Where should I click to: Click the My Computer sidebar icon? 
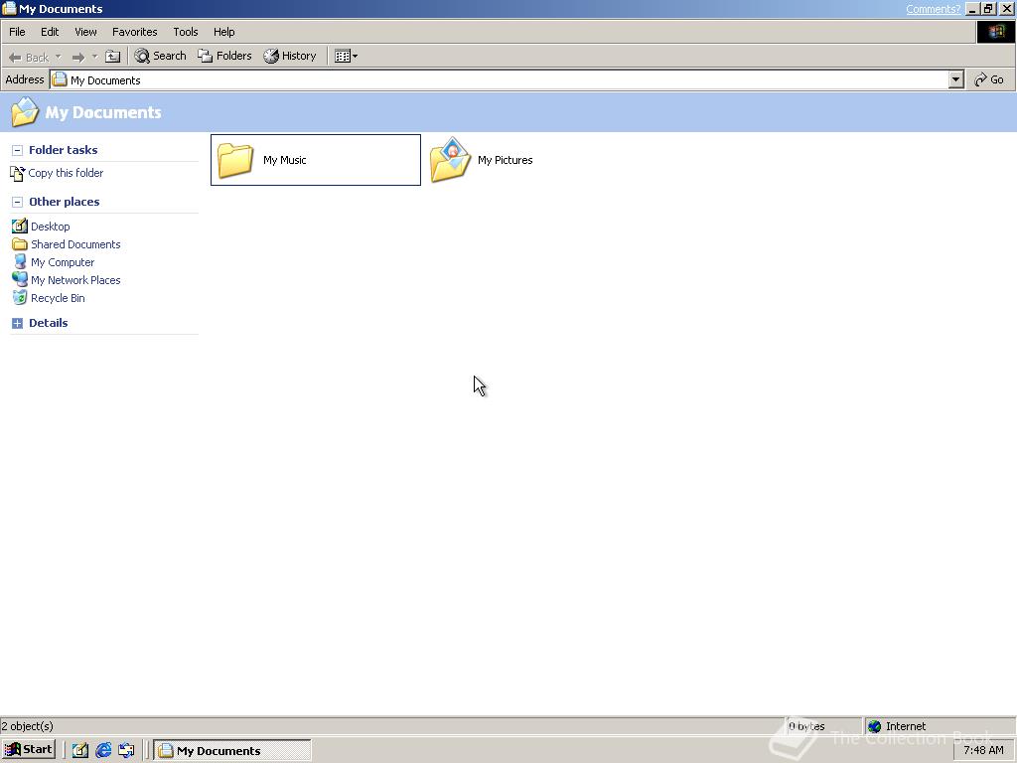point(20,262)
